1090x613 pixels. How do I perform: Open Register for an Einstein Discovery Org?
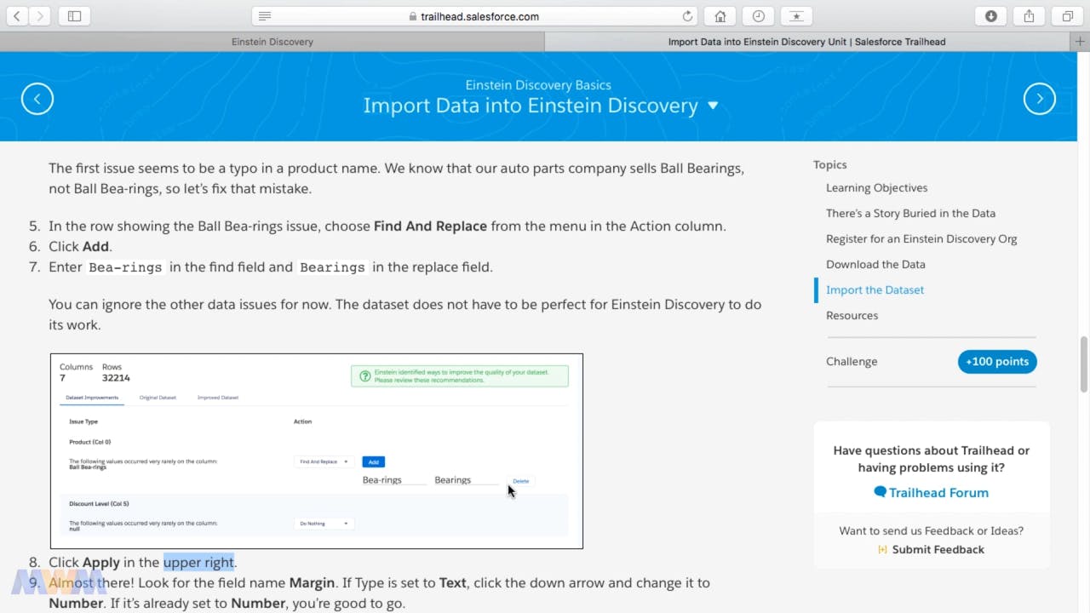tap(921, 238)
